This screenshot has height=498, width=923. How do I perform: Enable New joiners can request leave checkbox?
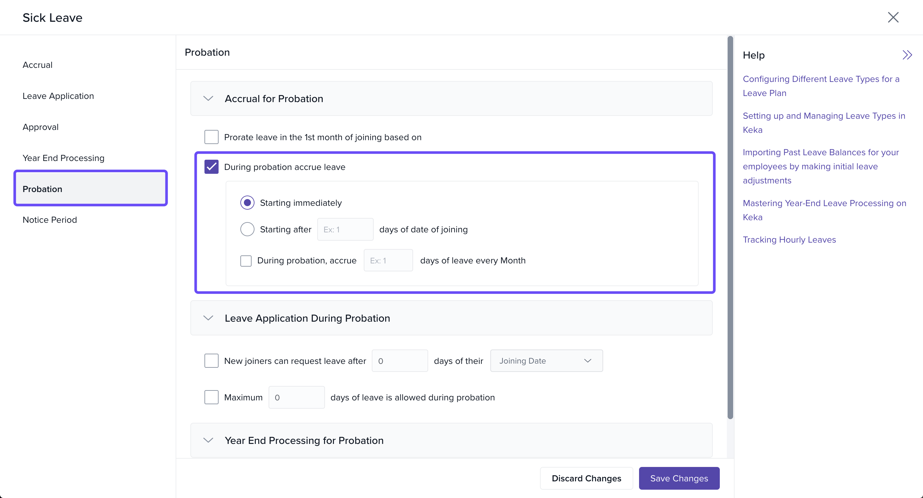212,361
